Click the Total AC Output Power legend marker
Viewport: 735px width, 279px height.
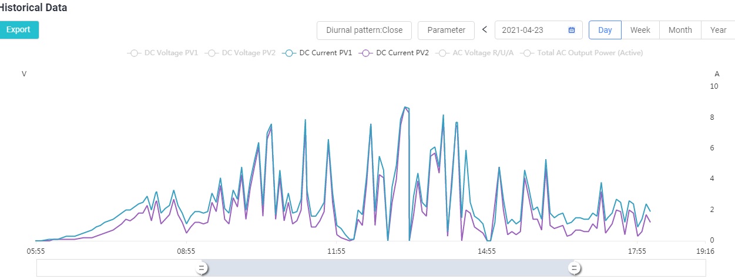[527, 53]
